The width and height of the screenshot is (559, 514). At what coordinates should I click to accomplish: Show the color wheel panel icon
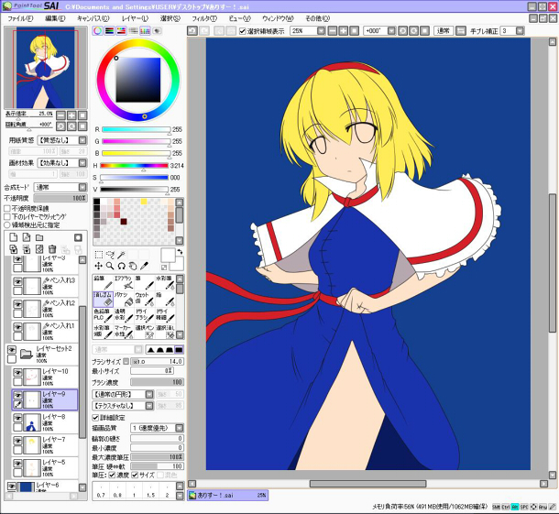[97, 31]
